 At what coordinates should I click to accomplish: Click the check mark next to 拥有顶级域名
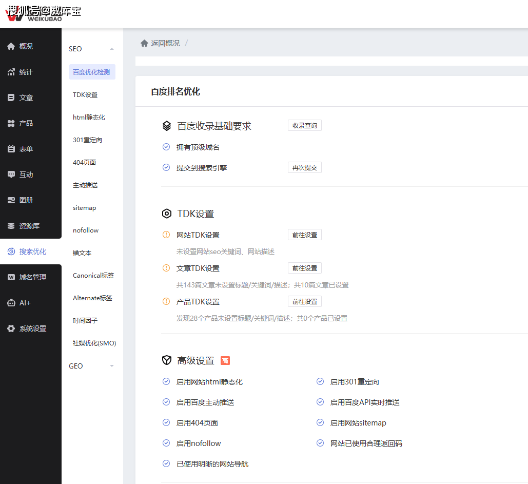coord(166,147)
